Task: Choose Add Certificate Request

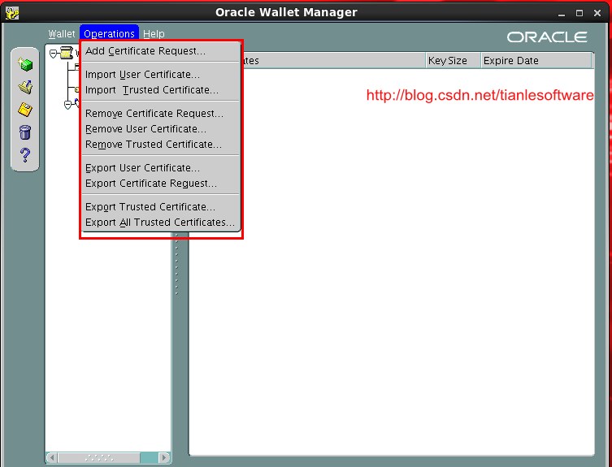Action: 161,51
